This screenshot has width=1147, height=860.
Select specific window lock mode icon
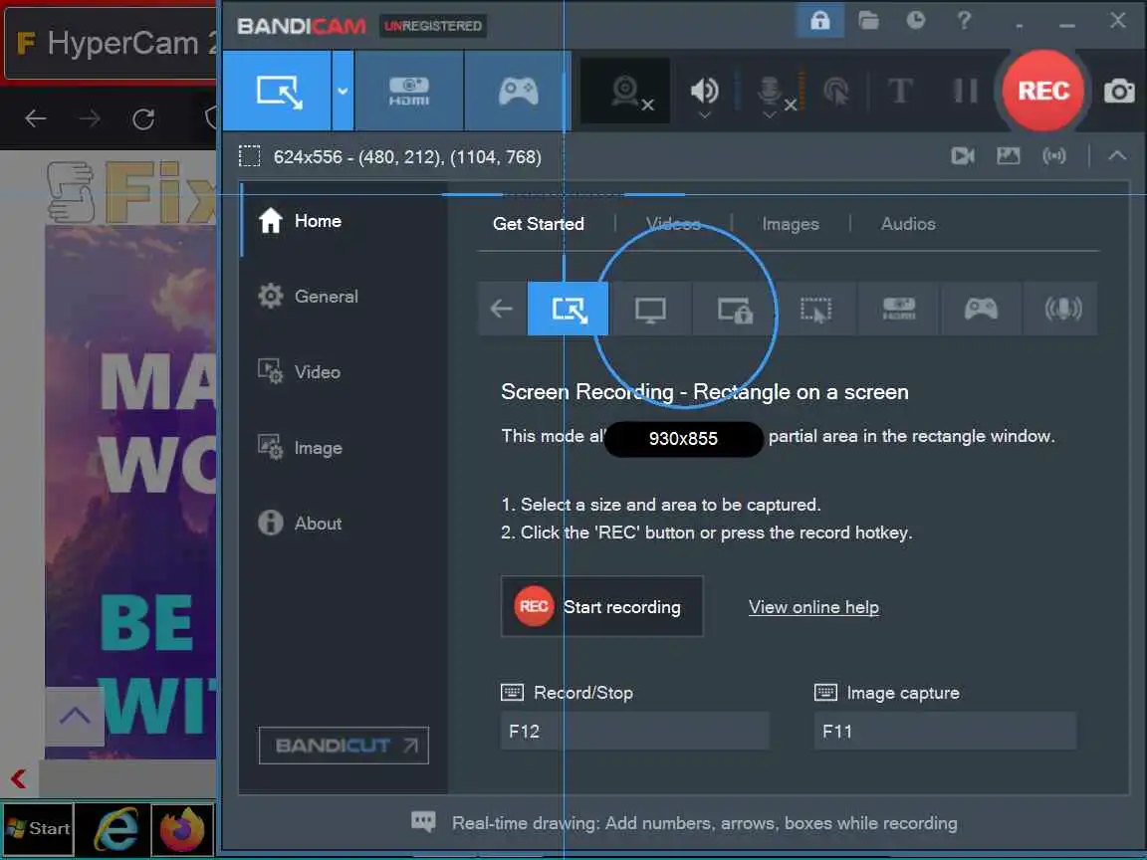734,309
